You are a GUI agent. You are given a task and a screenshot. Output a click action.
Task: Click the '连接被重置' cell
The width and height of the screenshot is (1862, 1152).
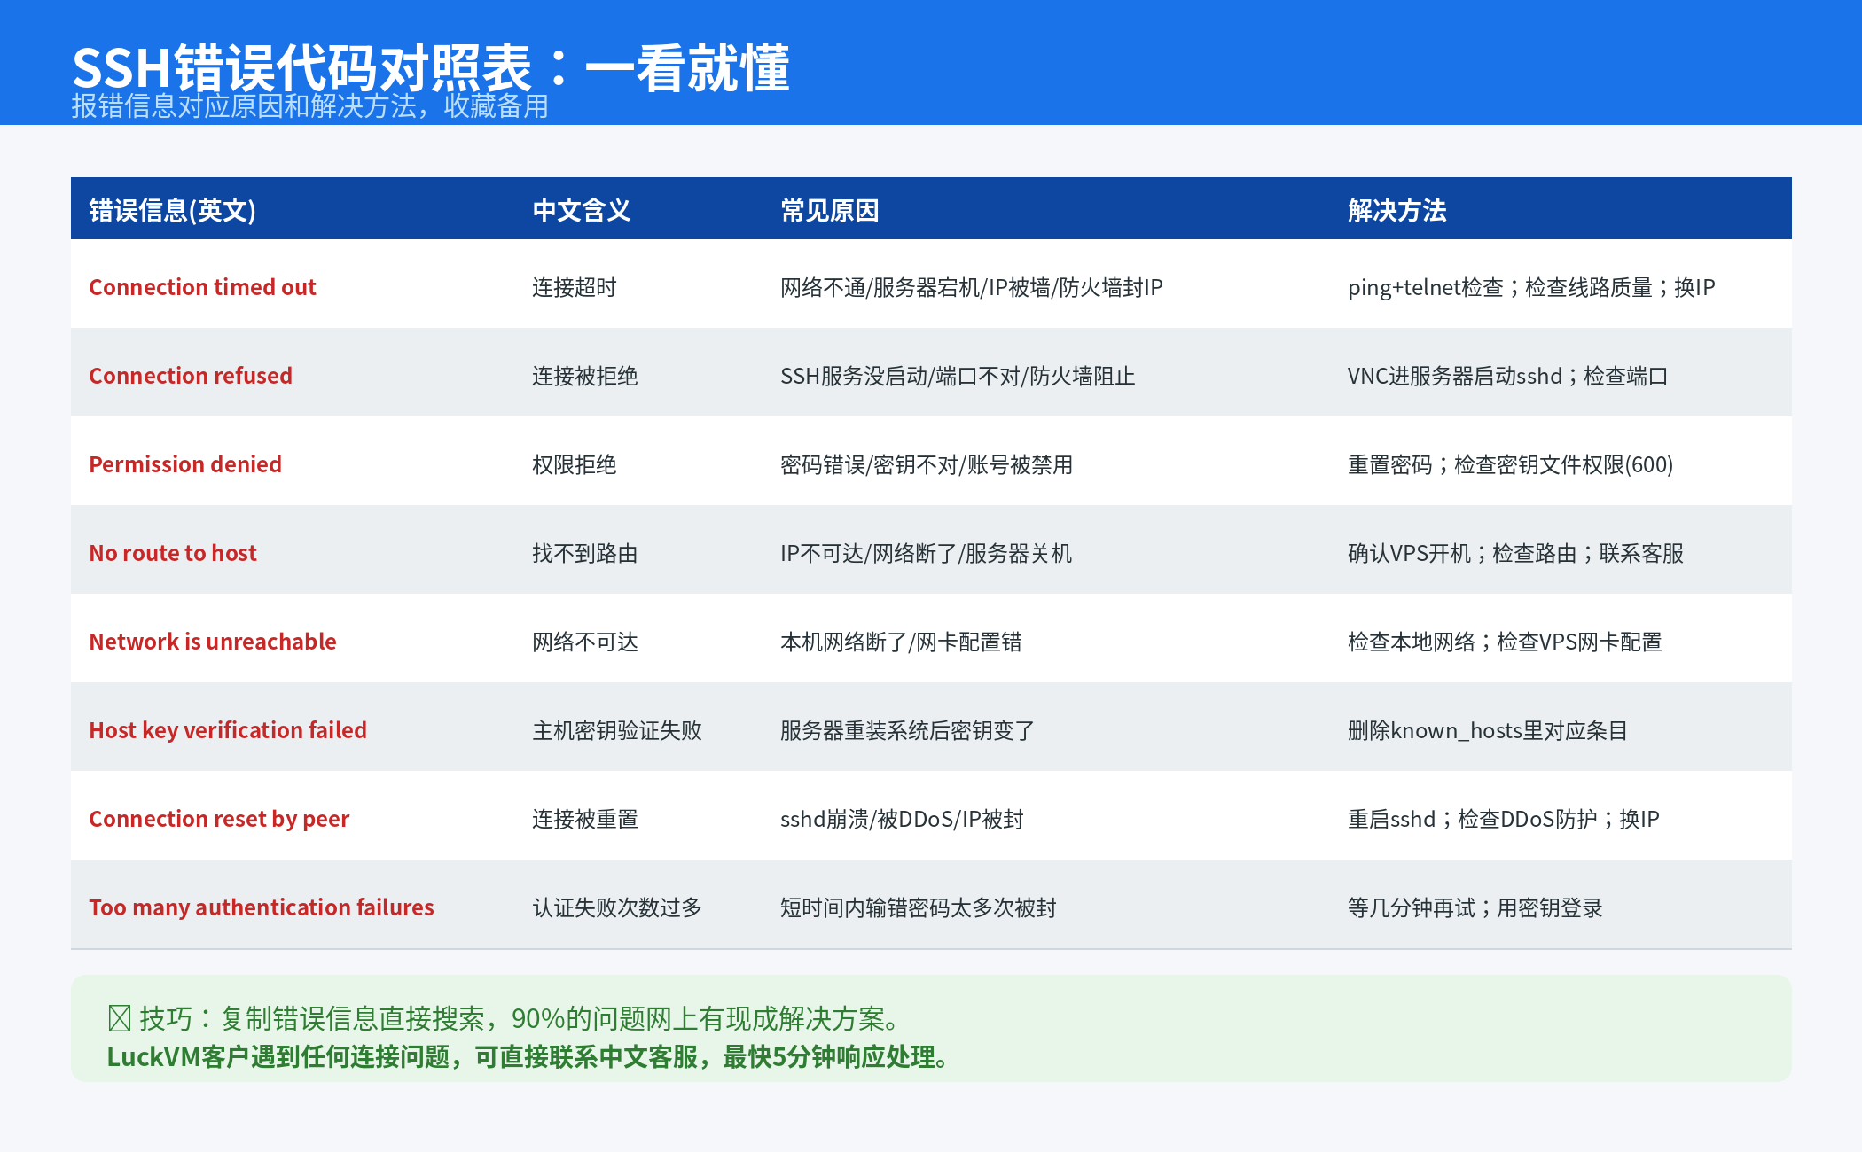(x=585, y=819)
